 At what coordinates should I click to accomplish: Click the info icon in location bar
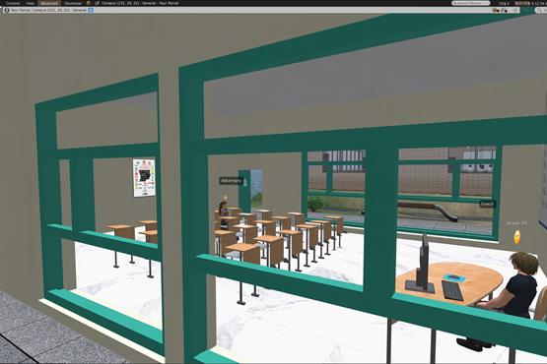[7, 11]
